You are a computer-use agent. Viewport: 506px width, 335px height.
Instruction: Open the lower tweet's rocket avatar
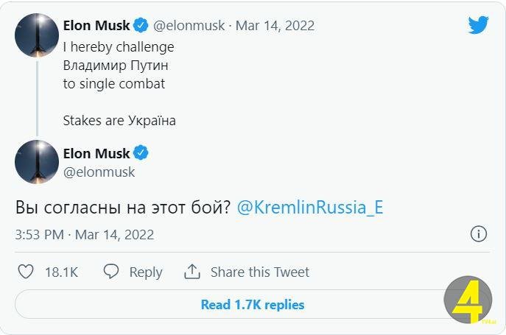(37, 162)
